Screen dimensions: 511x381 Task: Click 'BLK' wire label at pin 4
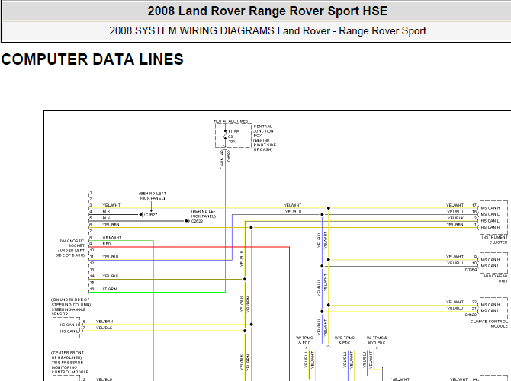(x=106, y=212)
